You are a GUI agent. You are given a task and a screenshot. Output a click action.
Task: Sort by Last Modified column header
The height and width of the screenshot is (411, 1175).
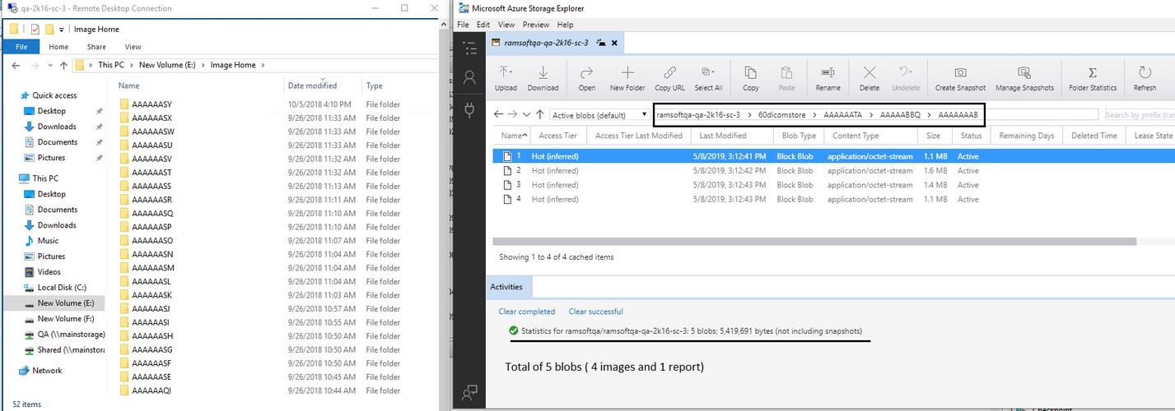tap(722, 136)
